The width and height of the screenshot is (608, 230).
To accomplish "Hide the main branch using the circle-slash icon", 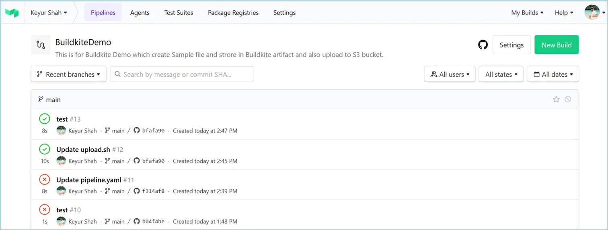I will click(568, 99).
